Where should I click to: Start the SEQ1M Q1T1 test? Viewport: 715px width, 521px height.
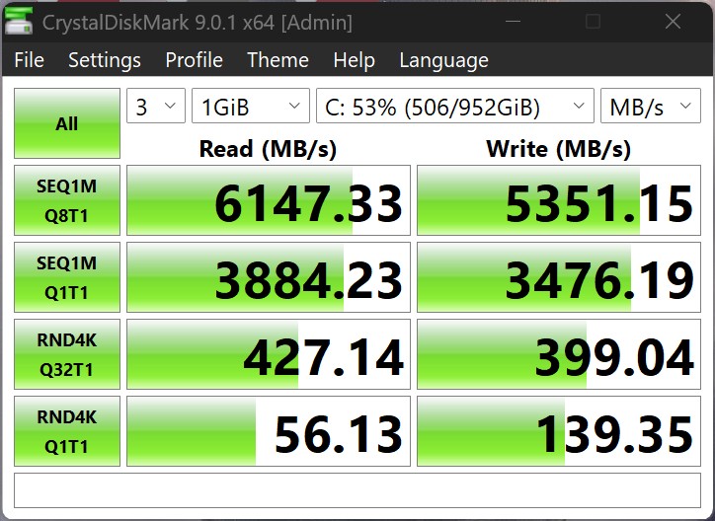click(67, 277)
